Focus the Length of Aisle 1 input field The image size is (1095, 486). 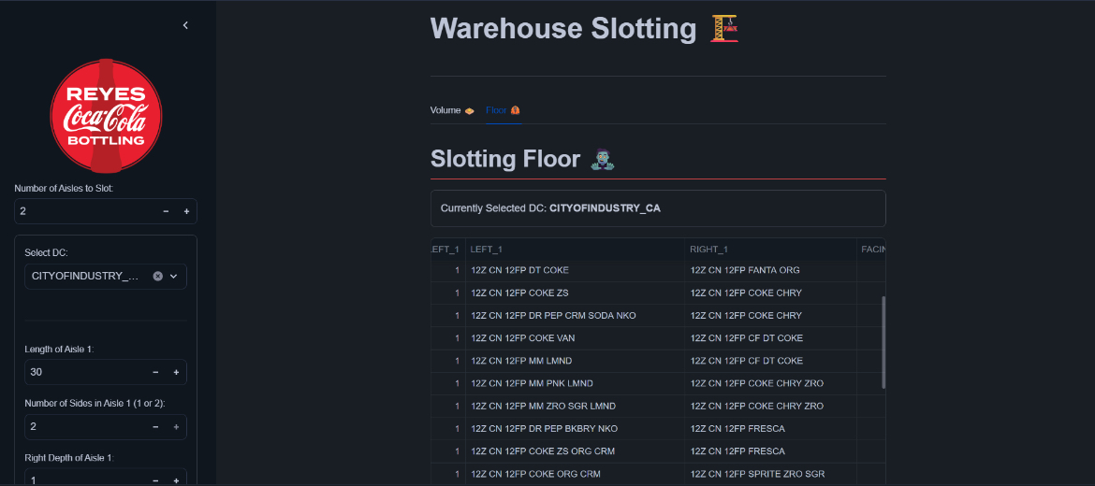(x=84, y=372)
